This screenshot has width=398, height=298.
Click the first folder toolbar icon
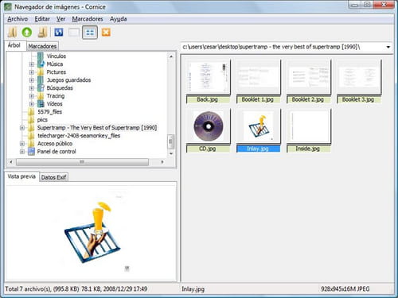pos(12,33)
